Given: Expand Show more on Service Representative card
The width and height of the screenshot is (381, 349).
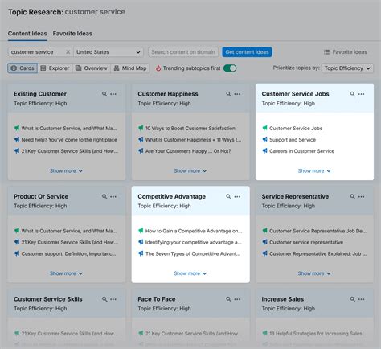Looking at the screenshot, I should click(314, 273).
